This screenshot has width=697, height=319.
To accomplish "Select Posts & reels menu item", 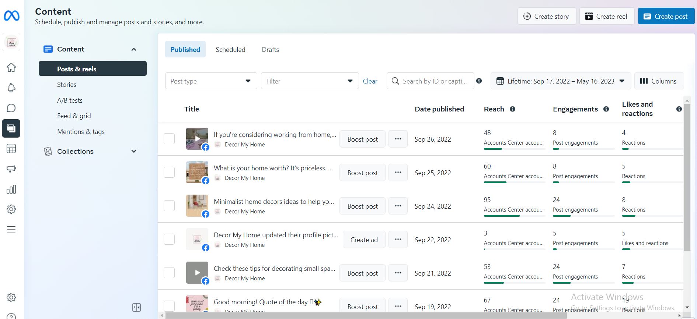I will click(93, 69).
